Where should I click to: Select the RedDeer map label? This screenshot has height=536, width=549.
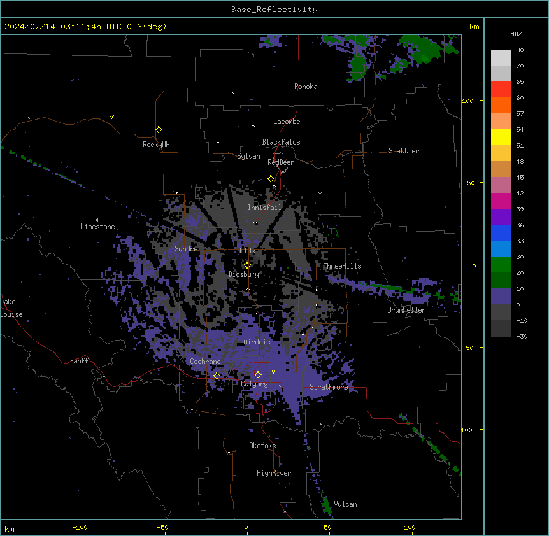tap(280, 162)
